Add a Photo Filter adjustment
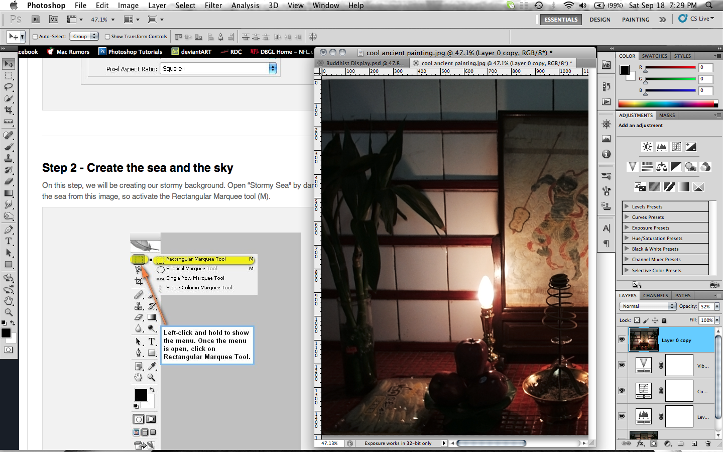 click(x=691, y=167)
